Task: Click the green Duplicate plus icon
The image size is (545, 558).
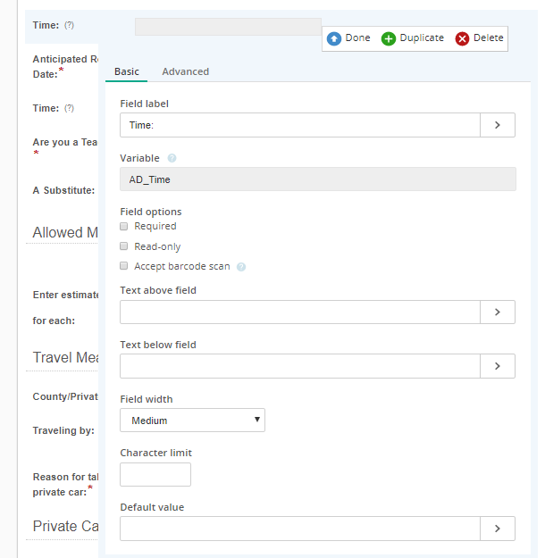Action: click(x=389, y=38)
